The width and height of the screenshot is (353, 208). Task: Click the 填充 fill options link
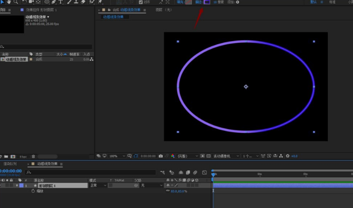click(x=180, y=2)
